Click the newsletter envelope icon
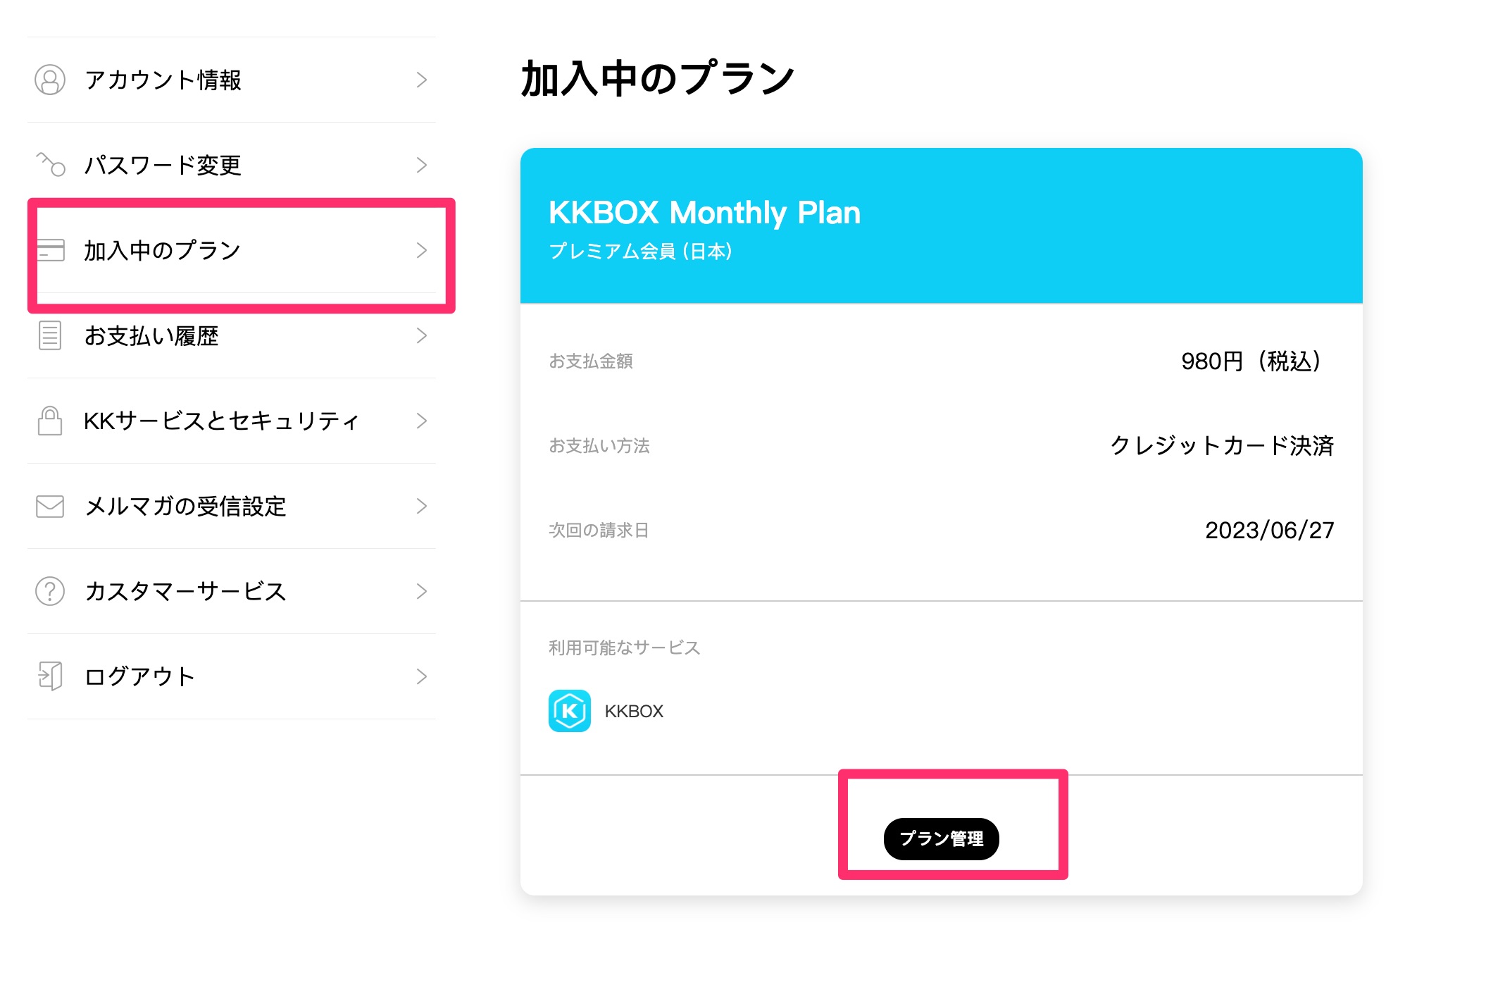 50,506
